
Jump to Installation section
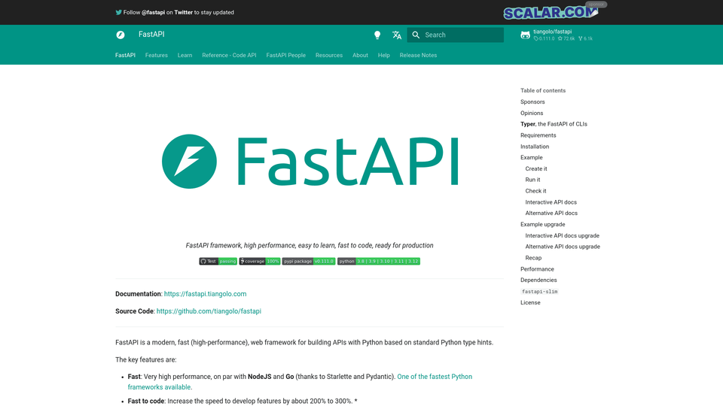coord(535,147)
